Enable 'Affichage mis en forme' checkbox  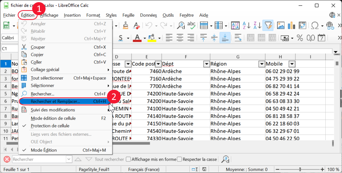(128, 159)
